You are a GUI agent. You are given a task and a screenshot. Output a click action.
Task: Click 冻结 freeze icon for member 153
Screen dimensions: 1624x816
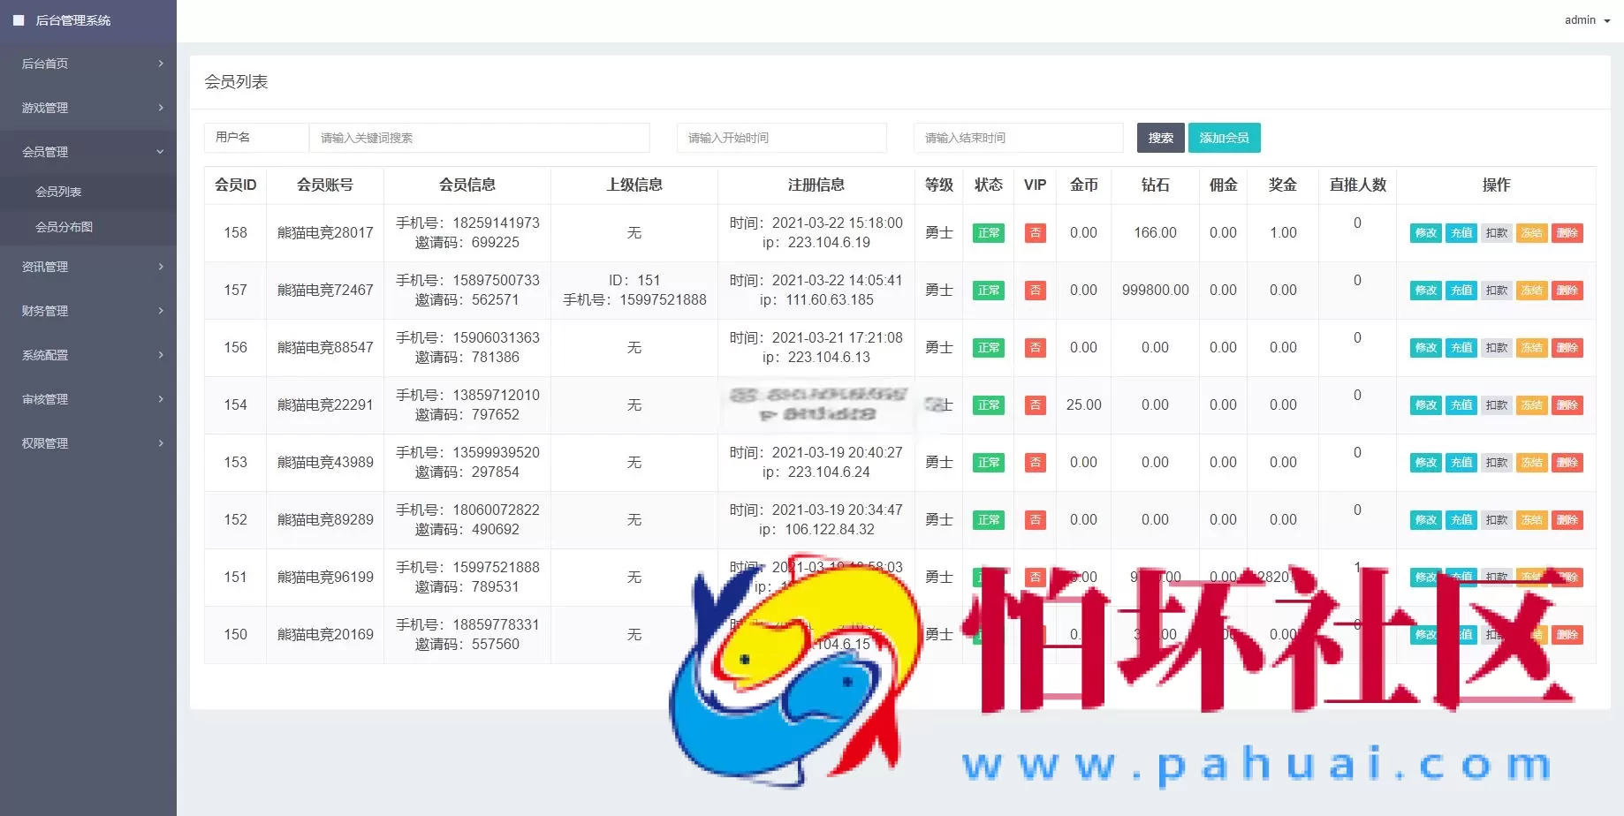1532,462
